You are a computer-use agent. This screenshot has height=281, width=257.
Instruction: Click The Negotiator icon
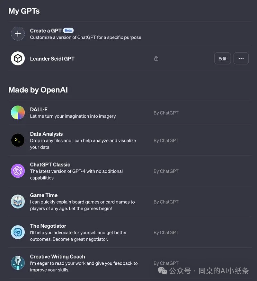(x=18, y=232)
